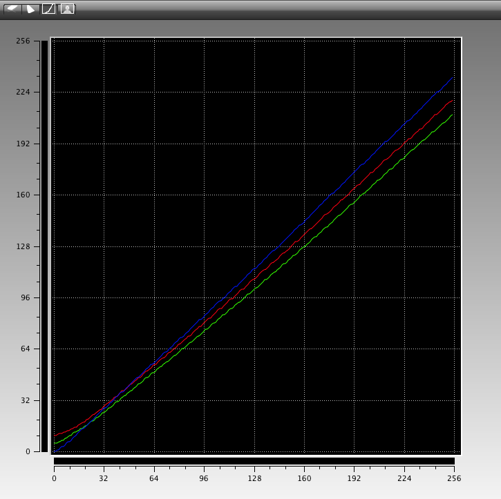Click the 32 label on vertical axis
501x499 pixels.
(x=26, y=400)
